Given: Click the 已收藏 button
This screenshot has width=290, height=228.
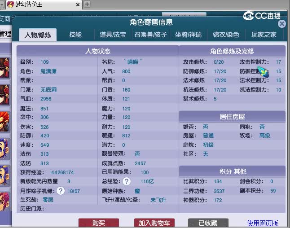Looking at the screenshot, I should click(208, 223).
